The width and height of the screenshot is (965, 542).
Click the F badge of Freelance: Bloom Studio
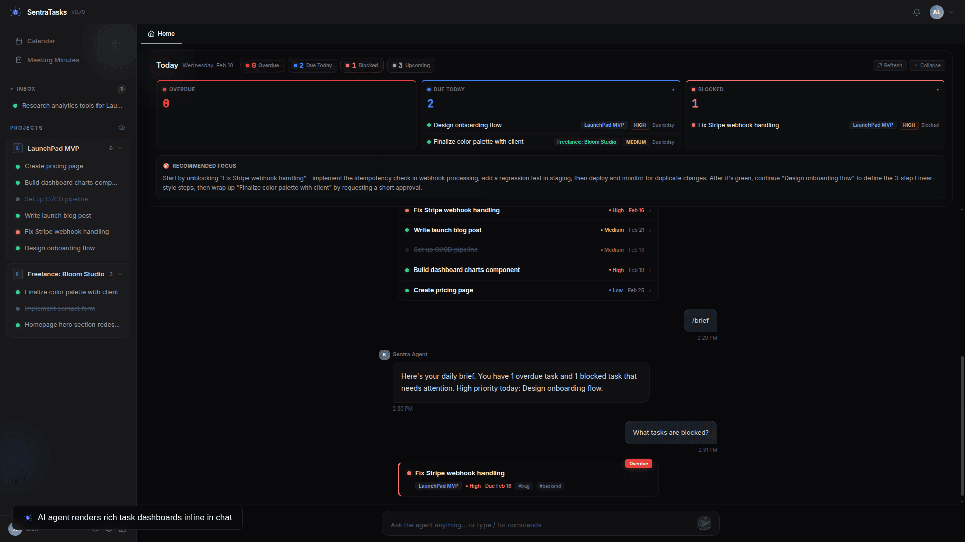click(x=17, y=274)
